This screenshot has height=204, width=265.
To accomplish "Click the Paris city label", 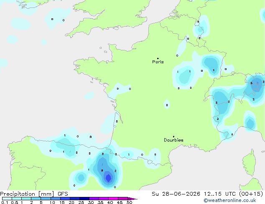I will pyautogui.click(x=158, y=62).
